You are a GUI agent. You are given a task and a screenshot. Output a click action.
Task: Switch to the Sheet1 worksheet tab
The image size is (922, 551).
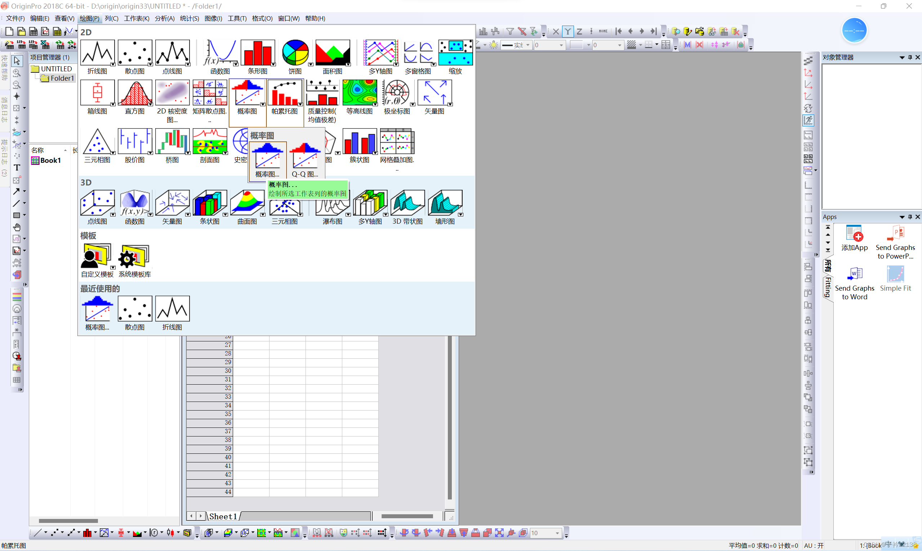point(223,516)
